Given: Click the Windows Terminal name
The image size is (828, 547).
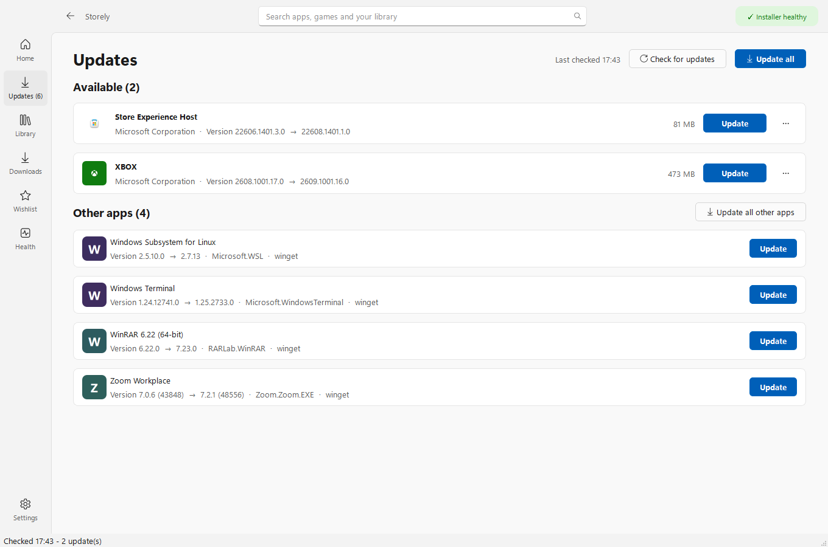Looking at the screenshot, I should [142, 288].
